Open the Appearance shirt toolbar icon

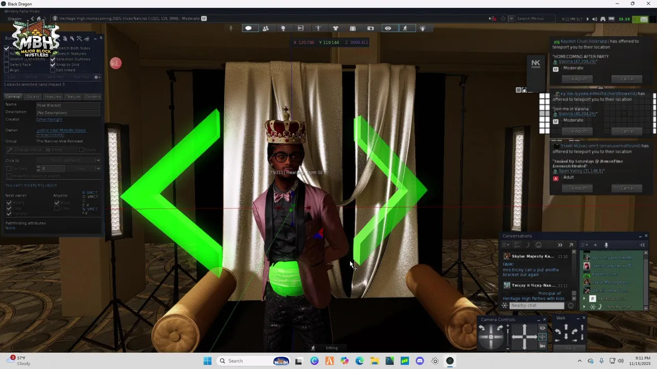[x=335, y=28]
